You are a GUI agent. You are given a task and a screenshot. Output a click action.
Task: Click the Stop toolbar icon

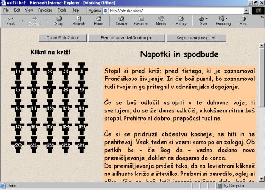(x=59, y=21)
